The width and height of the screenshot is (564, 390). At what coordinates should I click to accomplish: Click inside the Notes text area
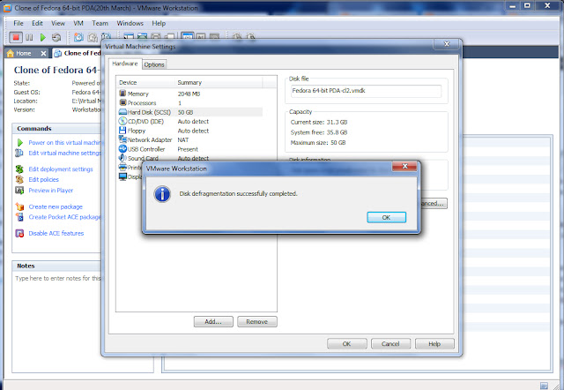(57, 322)
